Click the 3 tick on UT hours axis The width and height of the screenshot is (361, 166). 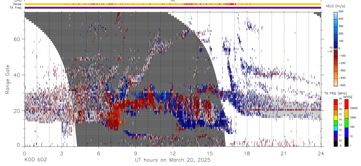pyautogui.click(x=62, y=153)
